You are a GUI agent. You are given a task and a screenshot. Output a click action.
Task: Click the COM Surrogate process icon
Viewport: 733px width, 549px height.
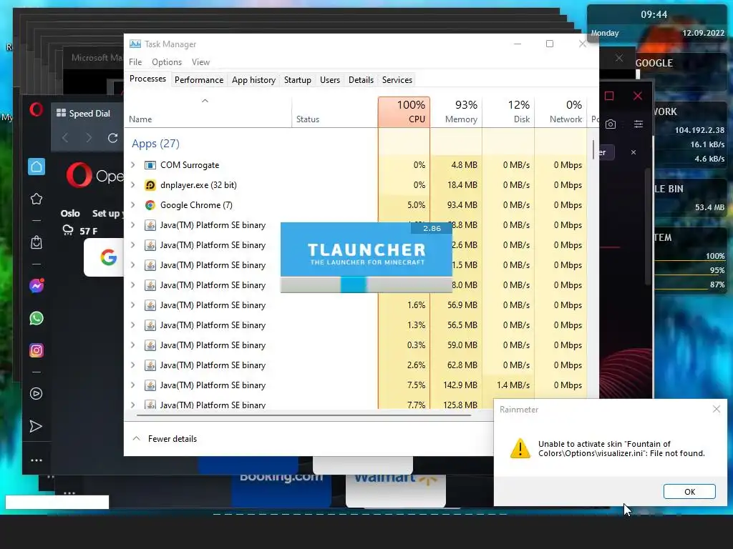[150, 165]
